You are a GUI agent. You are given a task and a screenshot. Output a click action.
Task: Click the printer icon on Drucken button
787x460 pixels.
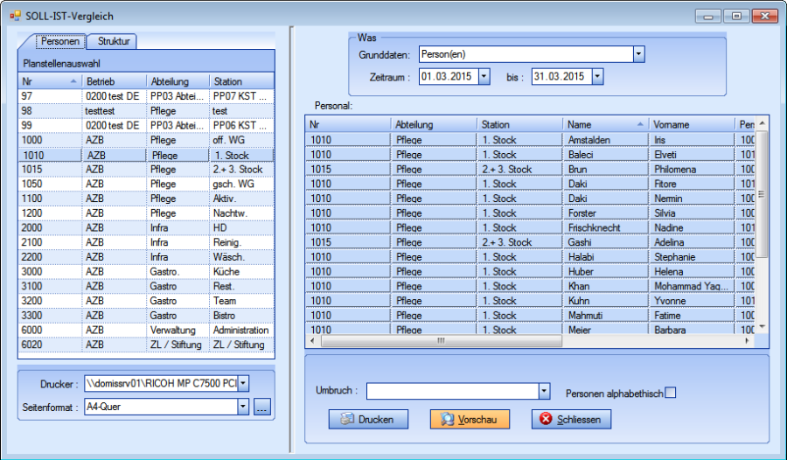(x=346, y=420)
